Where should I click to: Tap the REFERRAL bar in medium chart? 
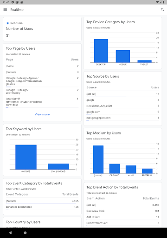[147, 171]
